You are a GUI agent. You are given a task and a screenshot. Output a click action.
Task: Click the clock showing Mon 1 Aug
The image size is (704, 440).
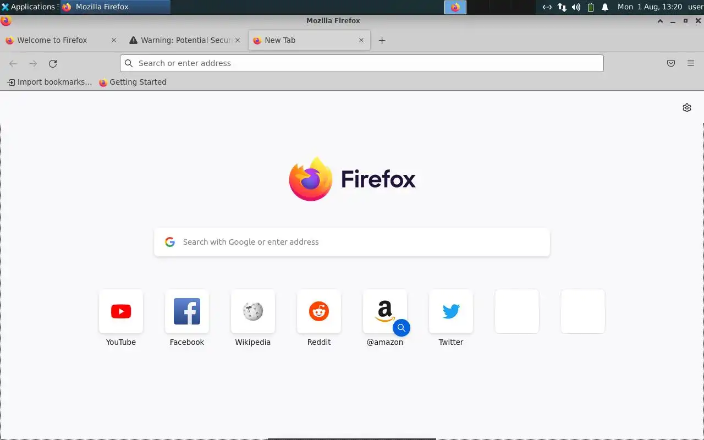[650, 7]
